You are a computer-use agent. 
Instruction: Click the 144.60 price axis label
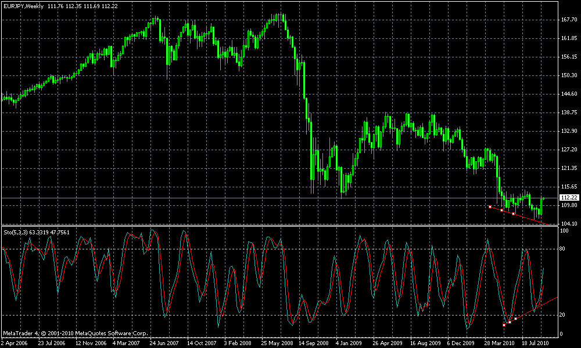[x=569, y=94]
